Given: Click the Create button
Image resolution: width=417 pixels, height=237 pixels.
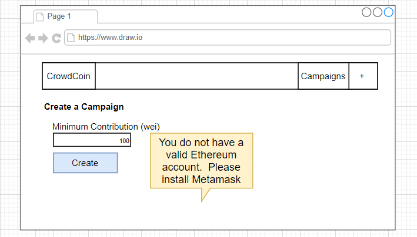Looking at the screenshot, I should (x=85, y=163).
